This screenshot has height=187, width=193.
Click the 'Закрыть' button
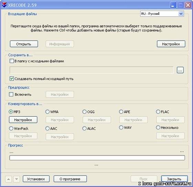pos(174,179)
